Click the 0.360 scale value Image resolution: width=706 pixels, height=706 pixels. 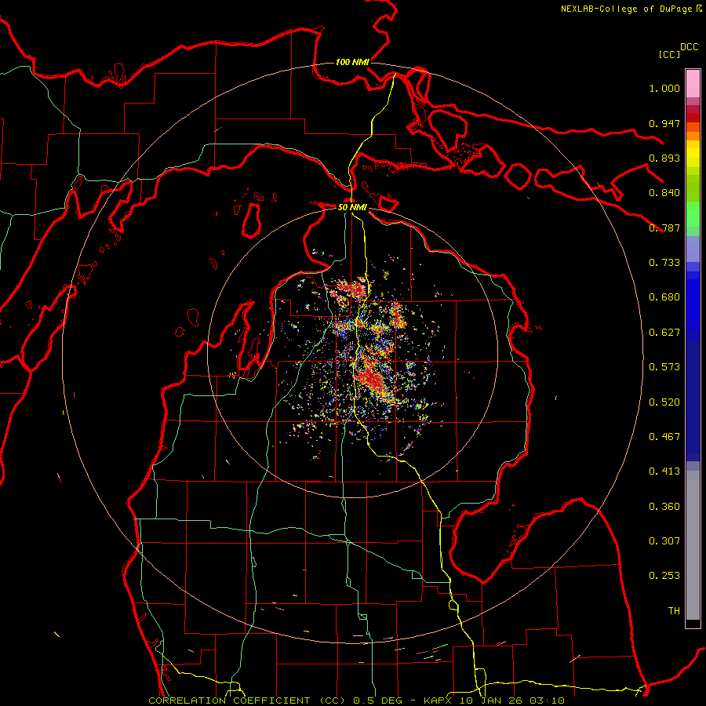pyautogui.click(x=664, y=507)
